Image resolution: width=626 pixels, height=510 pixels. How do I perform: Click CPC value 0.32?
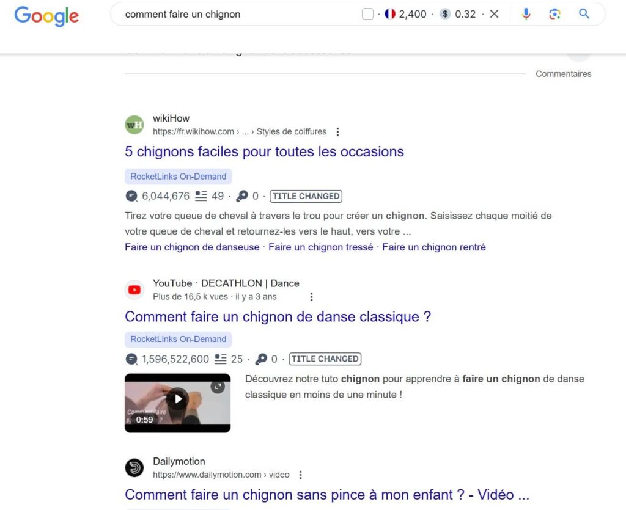[465, 15]
